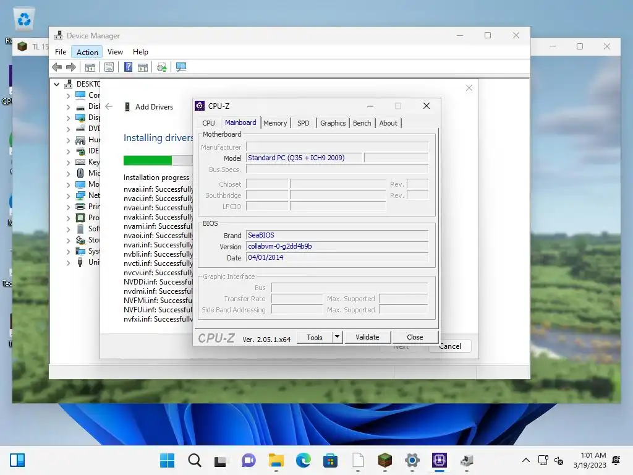Viewport: 633px width, 475px height.
Task: Open taskbar Search
Action: [x=195, y=460]
